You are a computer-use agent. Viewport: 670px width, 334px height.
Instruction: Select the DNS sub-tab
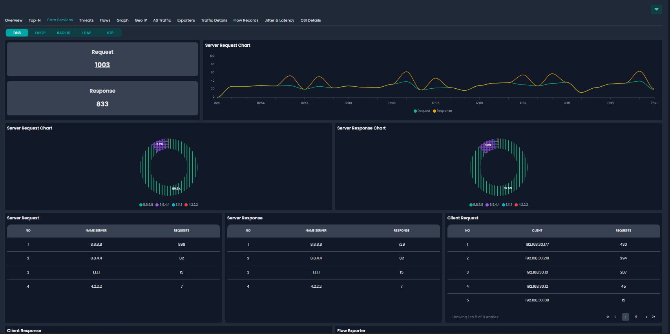coord(17,33)
